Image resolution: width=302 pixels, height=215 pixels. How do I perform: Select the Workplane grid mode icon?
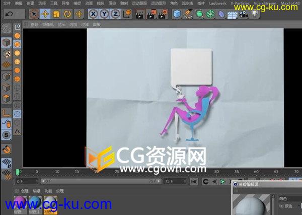tap(7, 65)
